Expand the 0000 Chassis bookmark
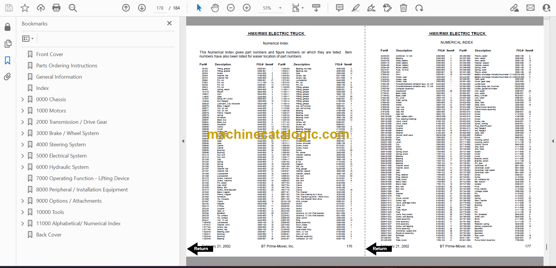The width and height of the screenshot is (556, 268). pos(23,99)
